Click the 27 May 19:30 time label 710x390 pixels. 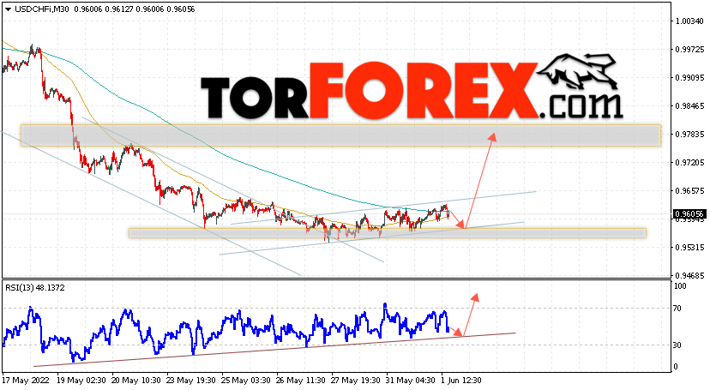[356, 381]
